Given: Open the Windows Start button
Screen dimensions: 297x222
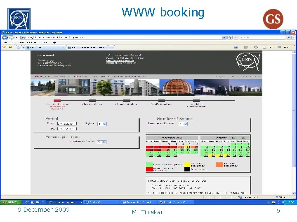Looking at the screenshot, I should pyautogui.click(x=11, y=202).
